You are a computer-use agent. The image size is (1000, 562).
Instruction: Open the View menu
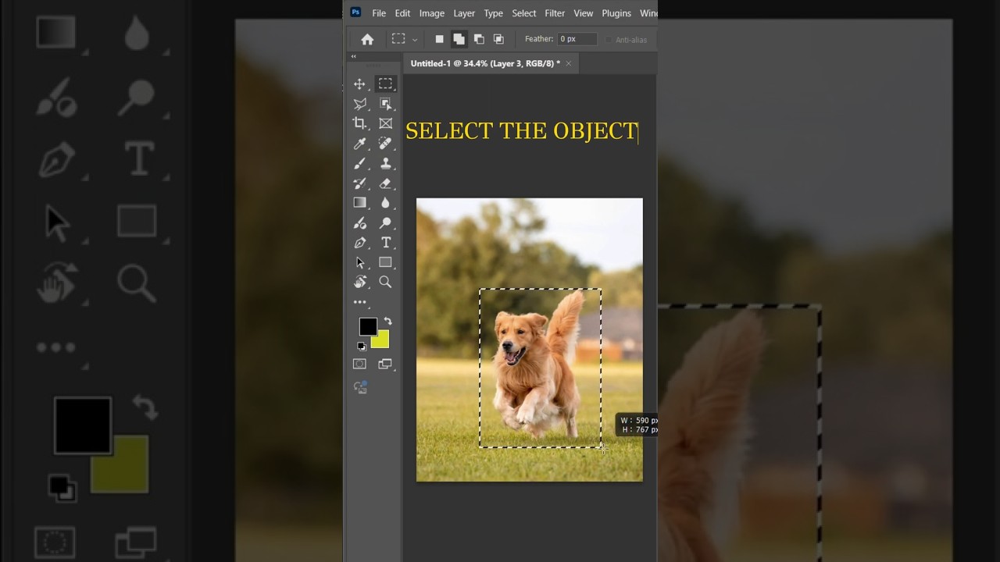tap(584, 13)
